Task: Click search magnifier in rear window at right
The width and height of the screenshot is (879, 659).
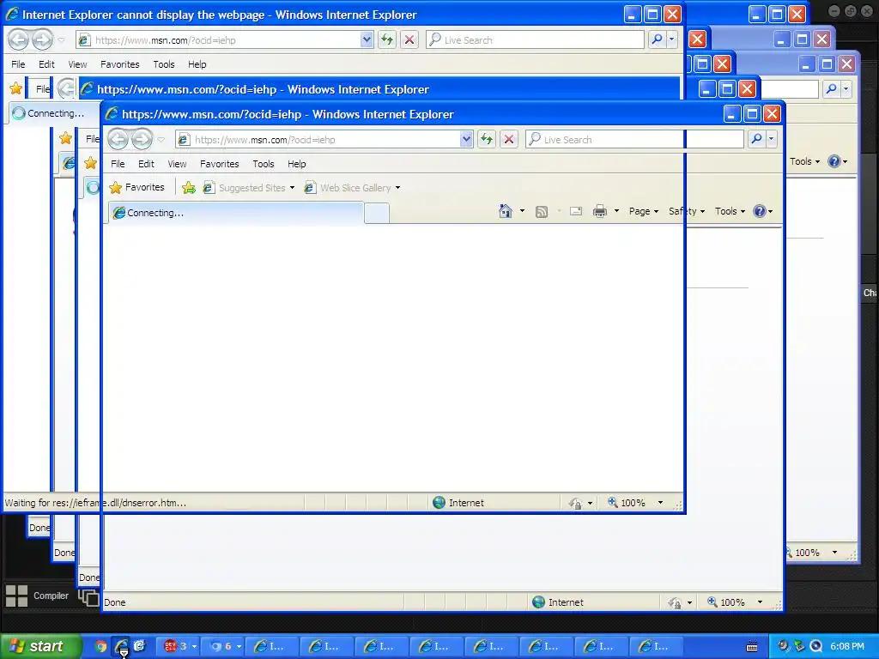Action: coord(831,88)
